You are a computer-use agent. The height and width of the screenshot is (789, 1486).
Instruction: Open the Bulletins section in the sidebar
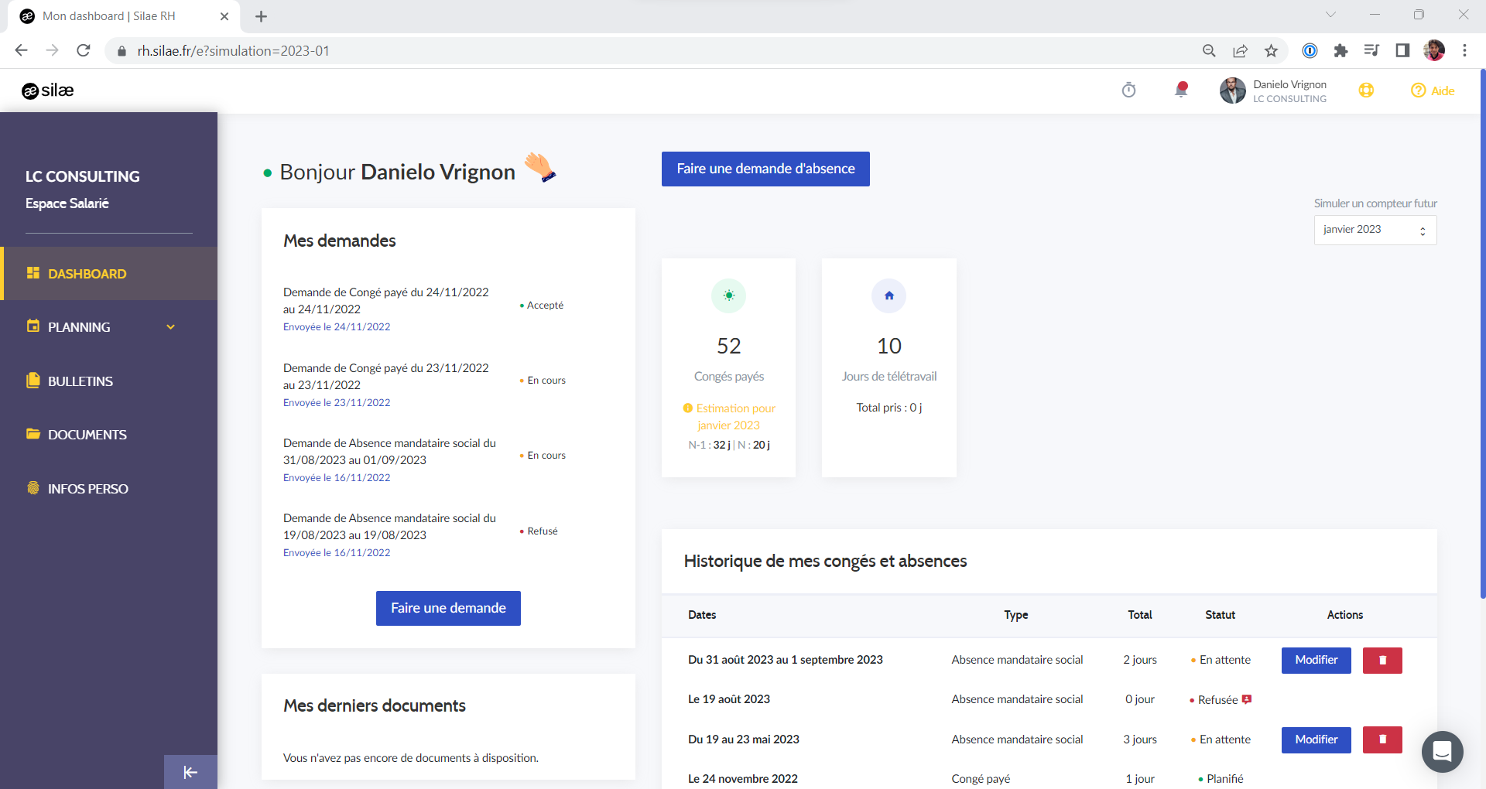coord(79,381)
